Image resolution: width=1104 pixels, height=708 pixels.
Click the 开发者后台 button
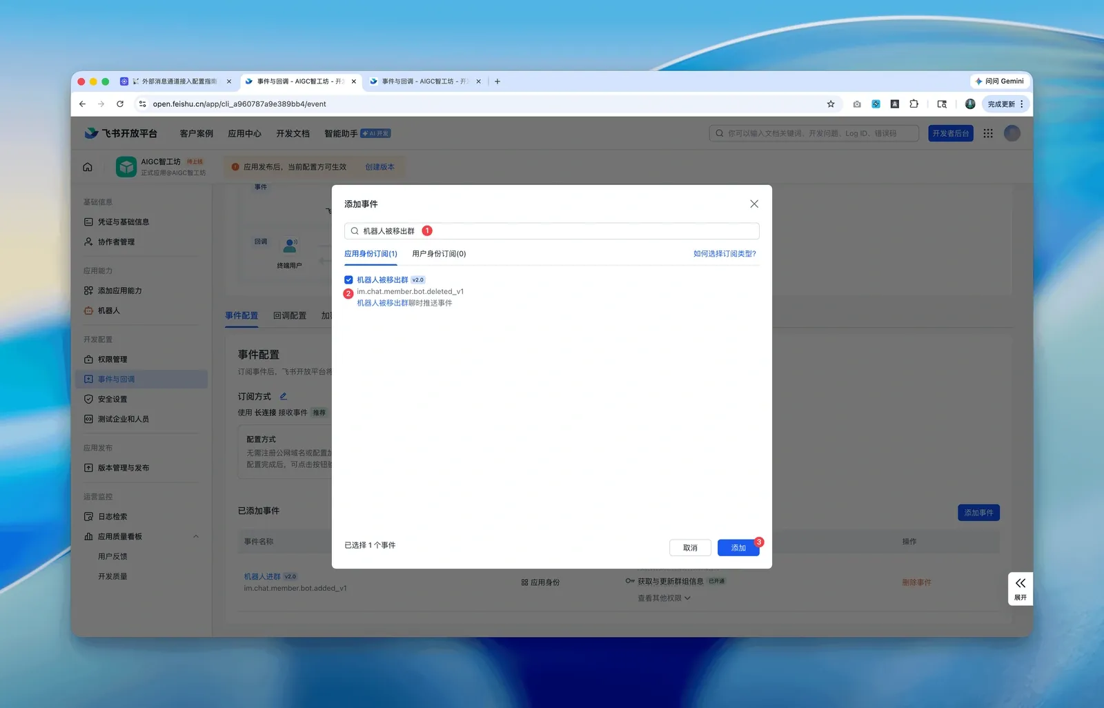click(951, 133)
